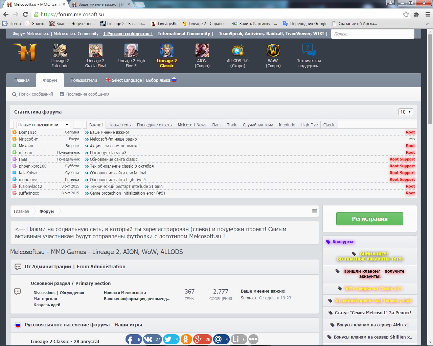Open the Переводчик Google bookmark
The image size is (433, 346).
coord(305,24)
